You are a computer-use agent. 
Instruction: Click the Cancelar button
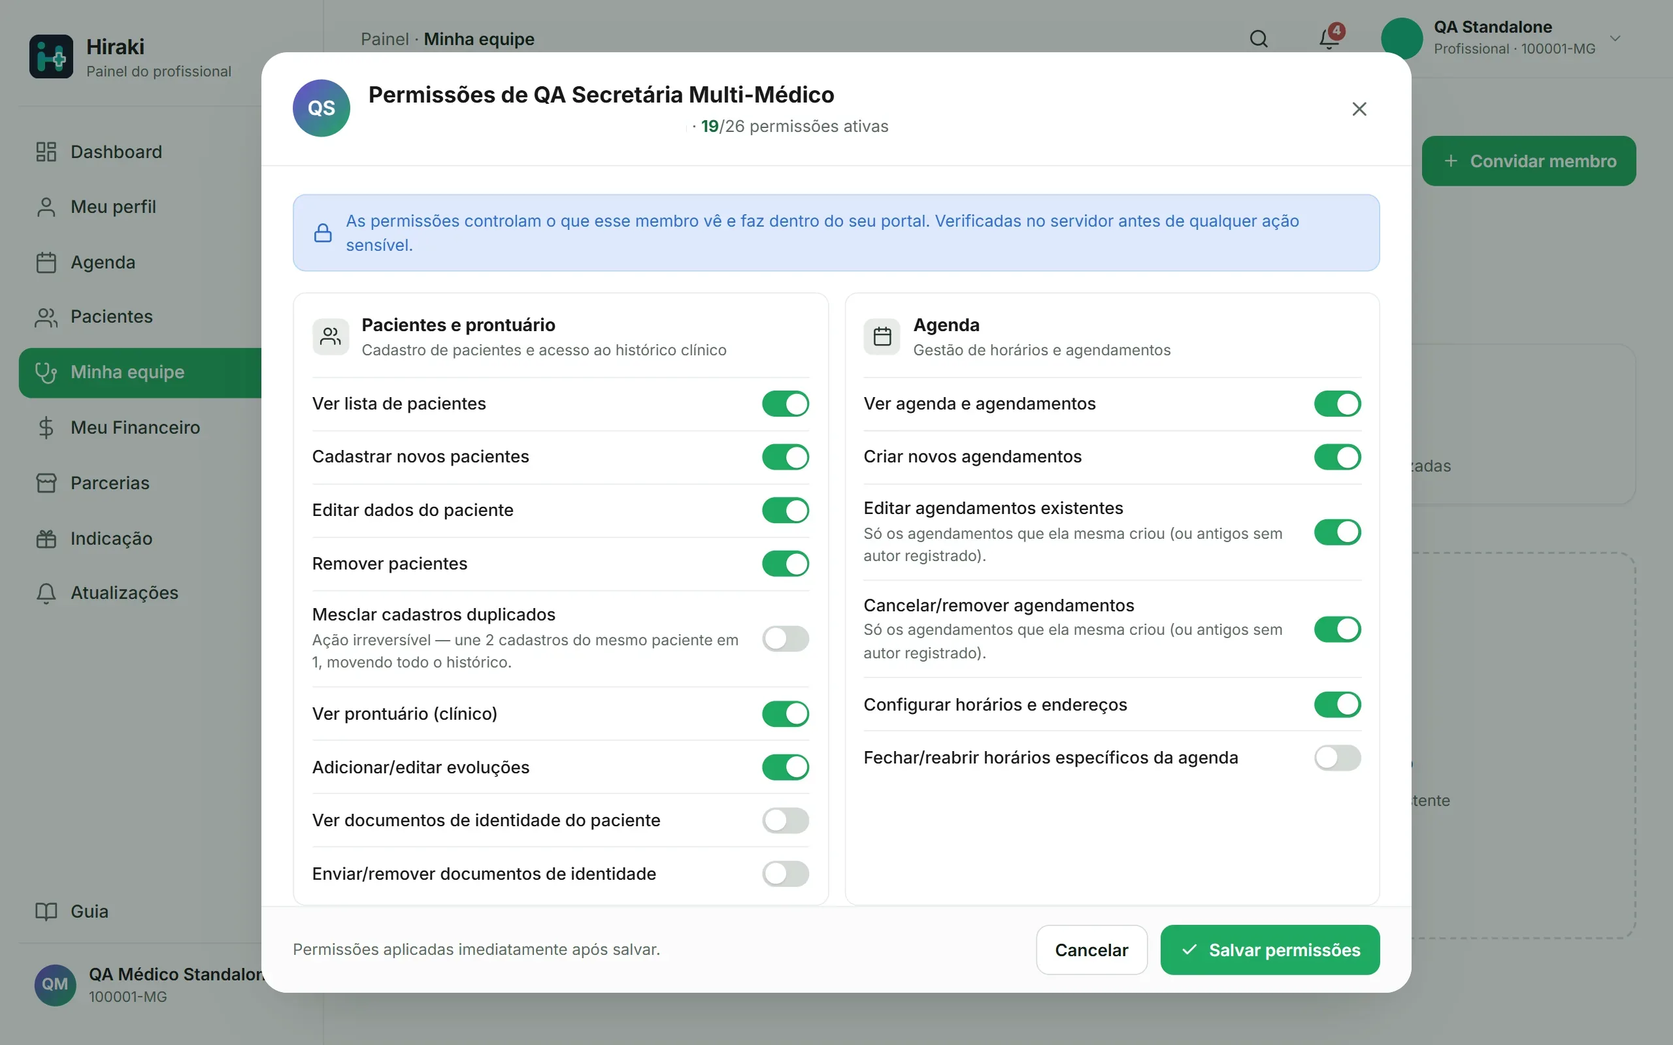1091,950
